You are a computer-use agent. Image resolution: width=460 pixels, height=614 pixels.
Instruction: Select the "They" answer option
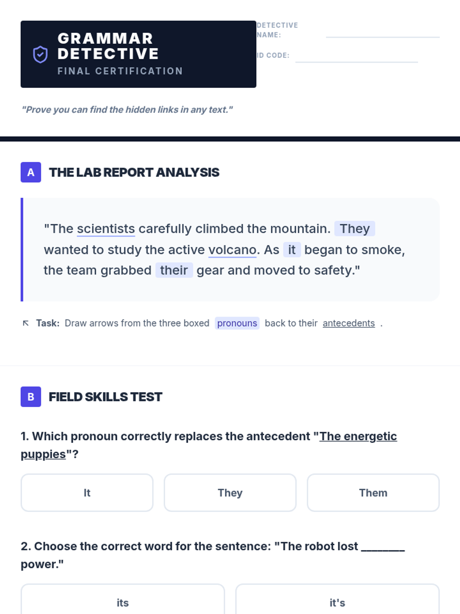[x=230, y=493]
